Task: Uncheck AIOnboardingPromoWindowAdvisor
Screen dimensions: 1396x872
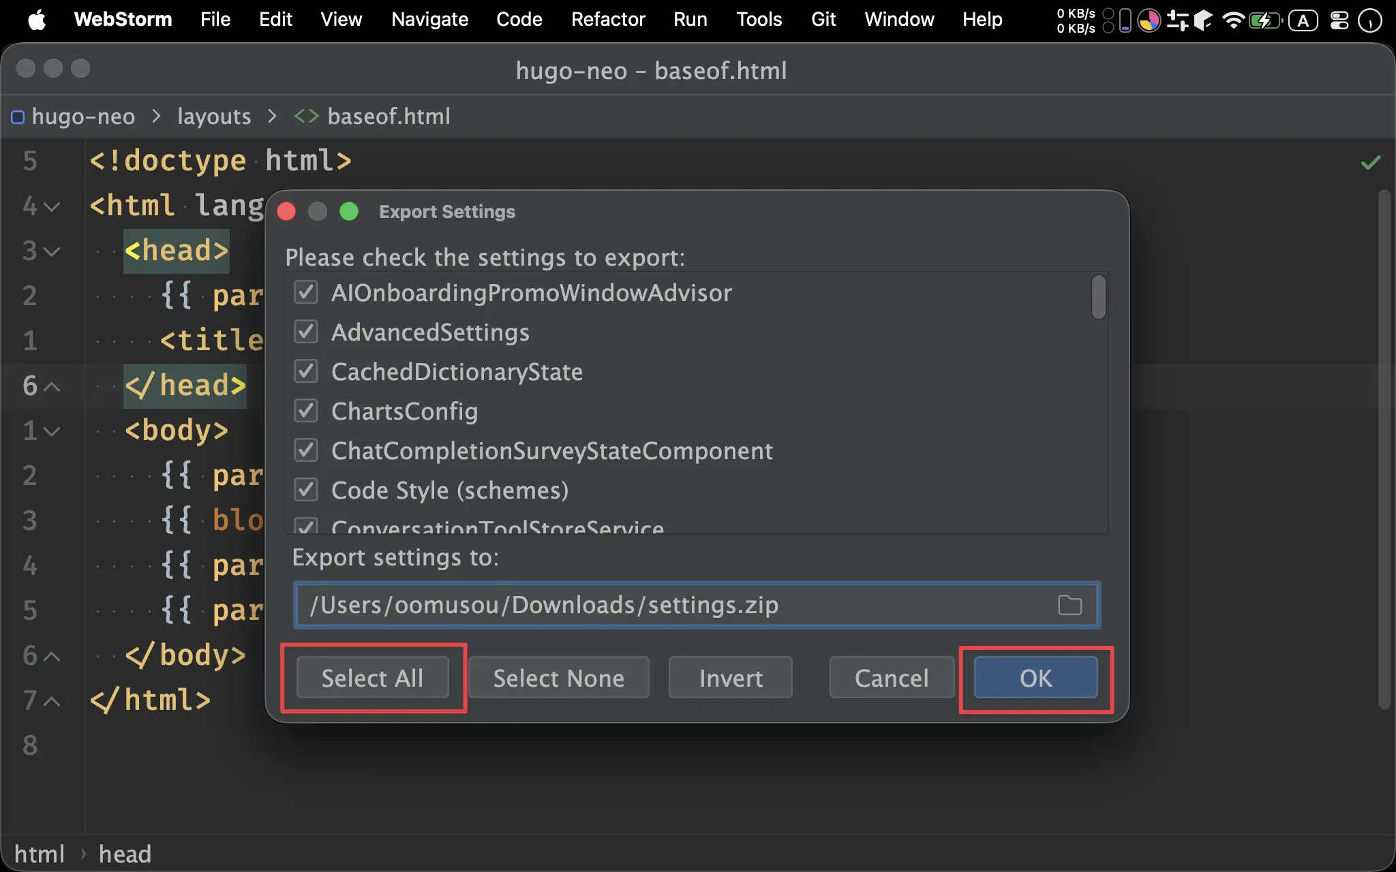Action: point(306,292)
